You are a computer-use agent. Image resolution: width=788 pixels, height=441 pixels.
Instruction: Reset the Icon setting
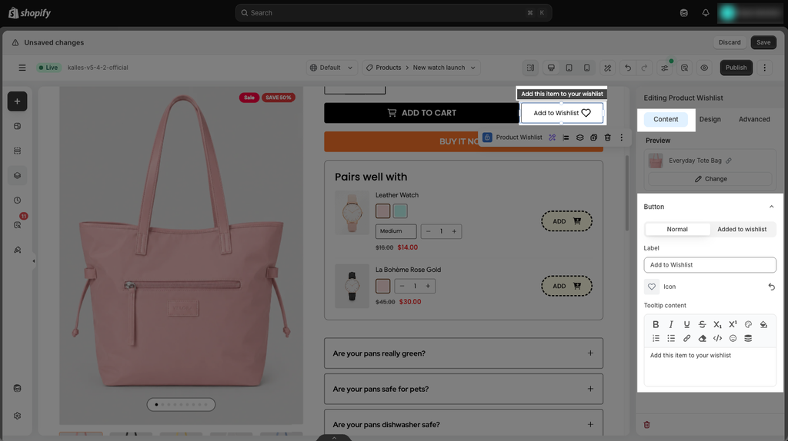771,287
